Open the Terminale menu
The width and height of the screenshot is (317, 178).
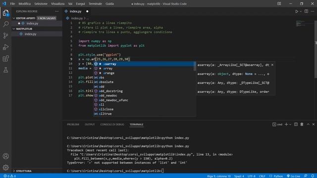tap(95, 3)
